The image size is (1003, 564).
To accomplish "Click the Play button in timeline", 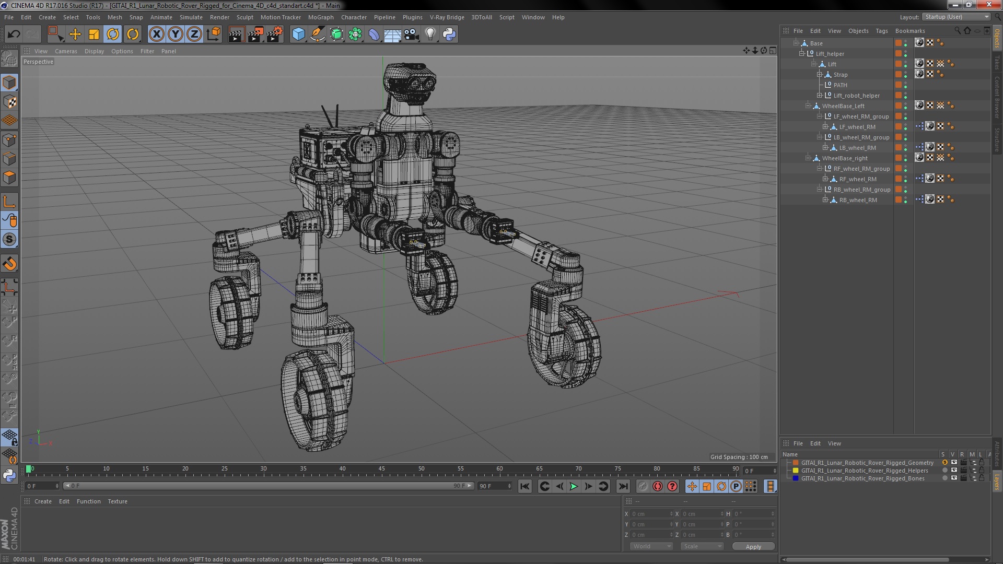I will (573, 486).
